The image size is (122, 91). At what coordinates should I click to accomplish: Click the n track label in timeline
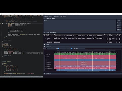click(47, 60)
